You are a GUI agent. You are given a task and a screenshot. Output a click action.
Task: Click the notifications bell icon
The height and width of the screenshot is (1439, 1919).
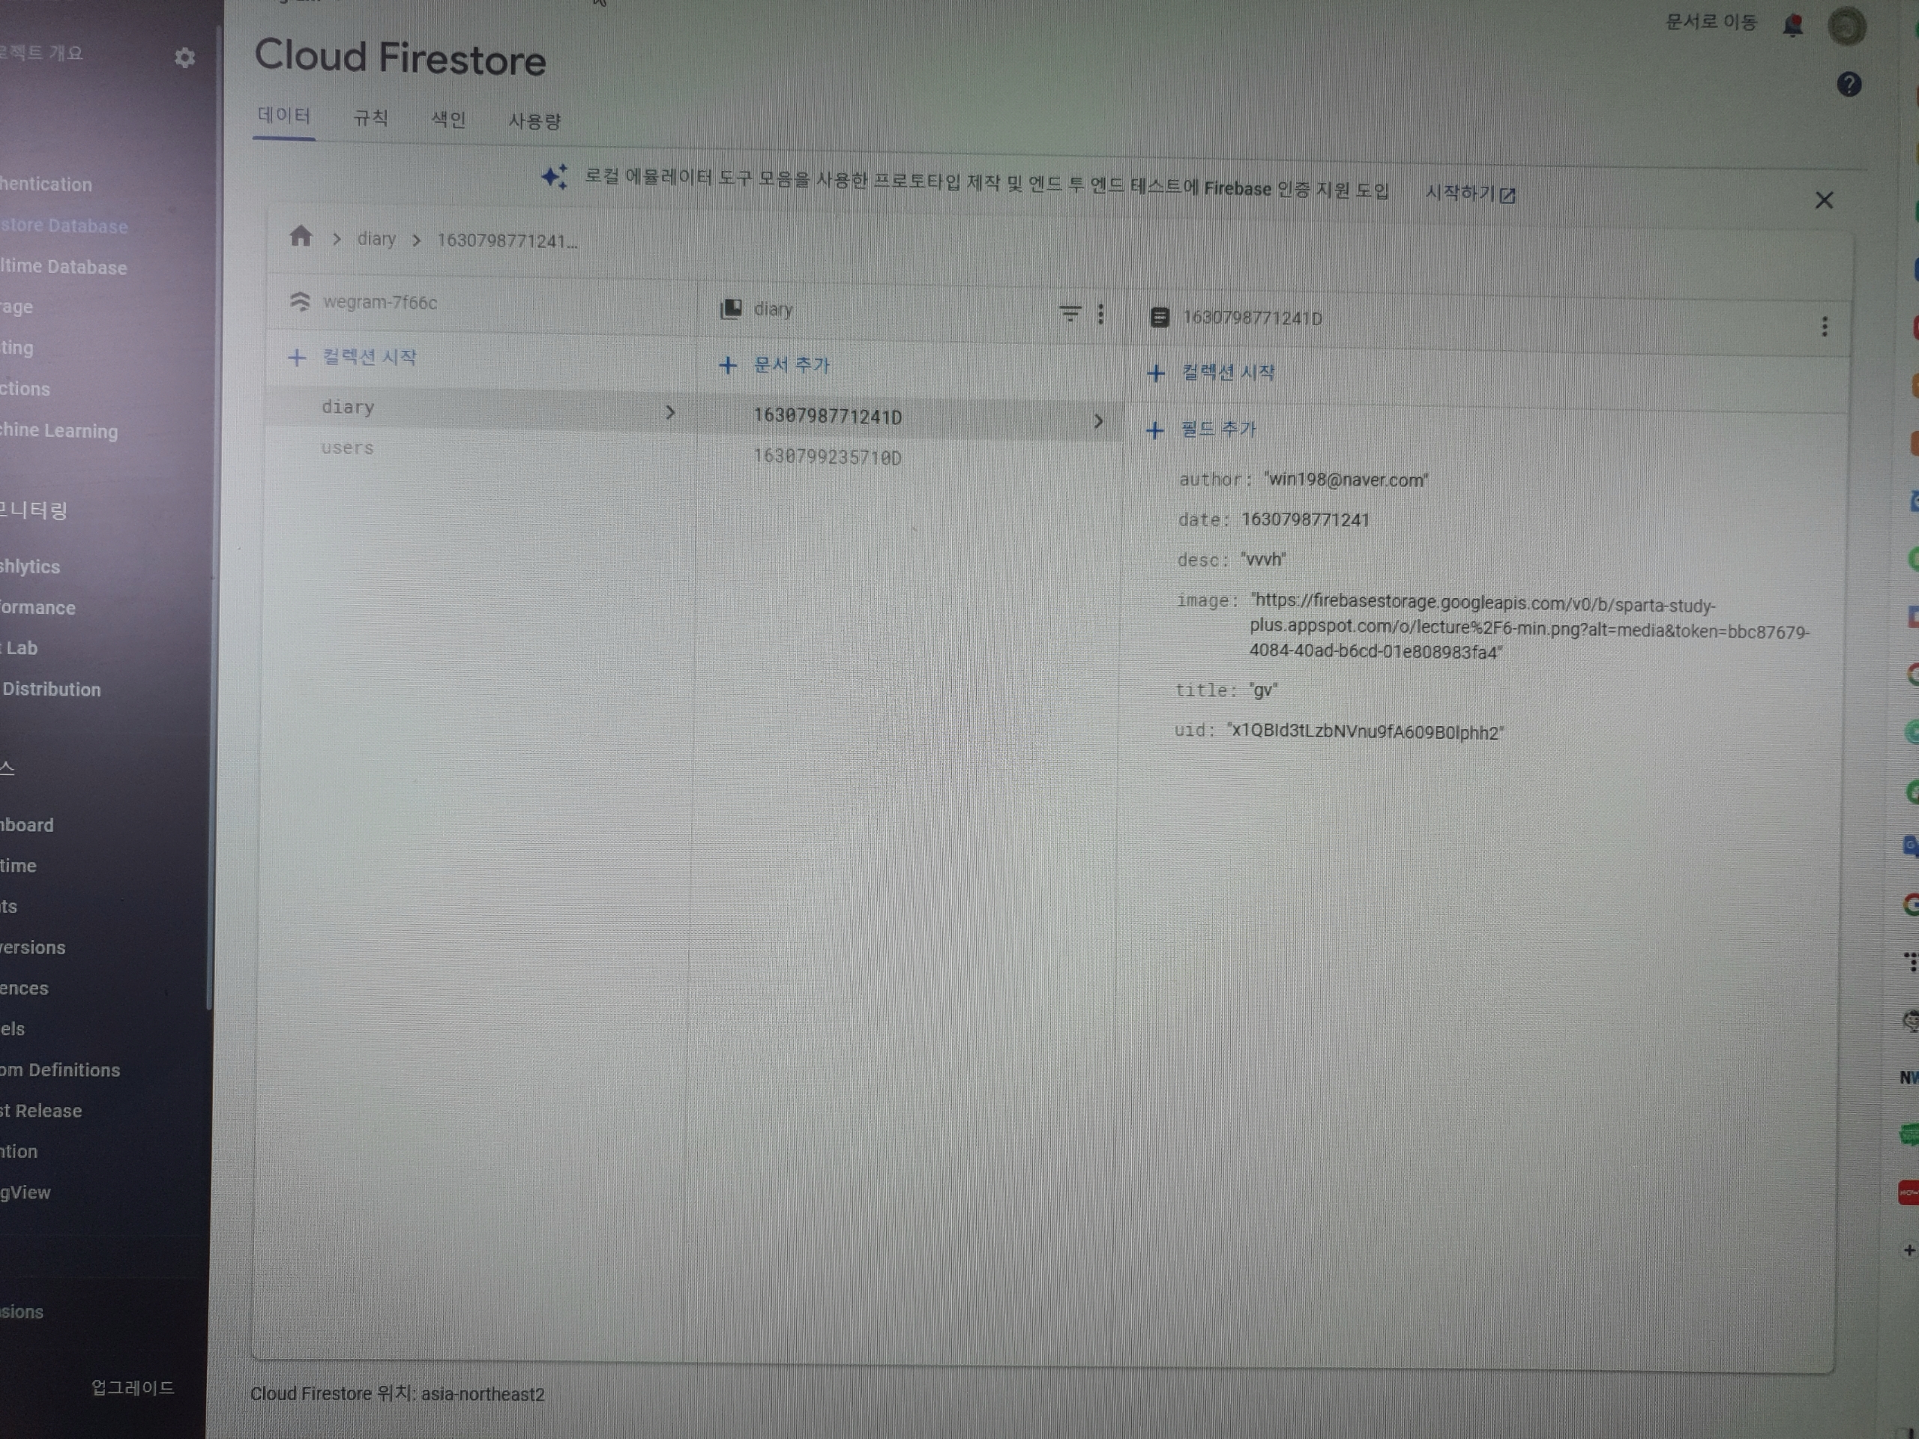coord(1792,25)
